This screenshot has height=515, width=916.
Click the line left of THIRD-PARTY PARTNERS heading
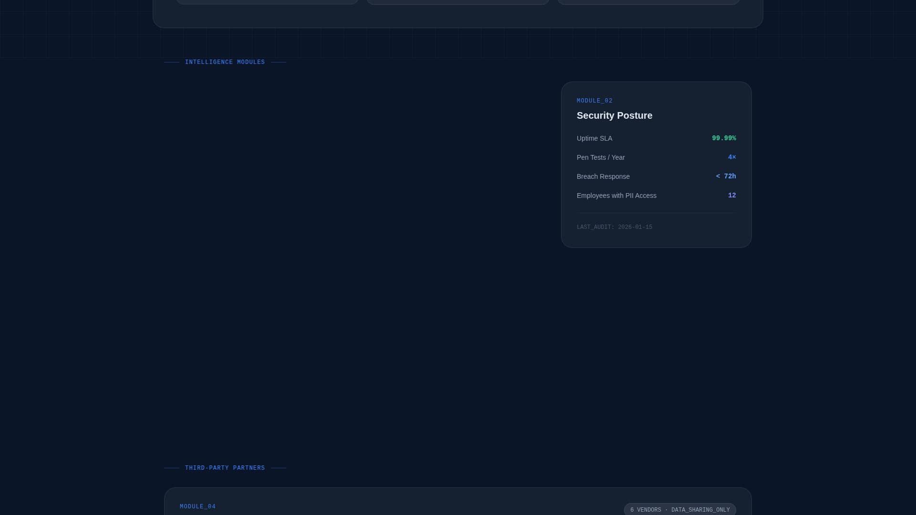tap(172, 468)
